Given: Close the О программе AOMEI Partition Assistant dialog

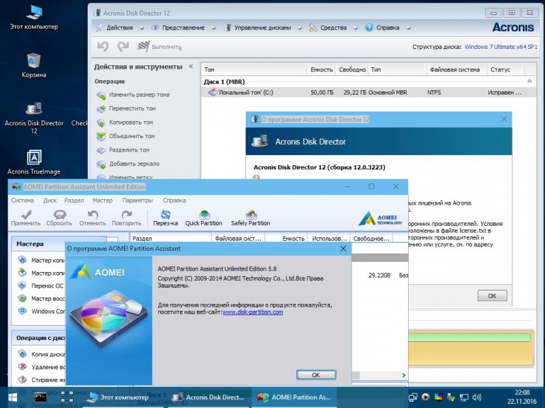Looking at the screenshot, I should tap(343, 249).
